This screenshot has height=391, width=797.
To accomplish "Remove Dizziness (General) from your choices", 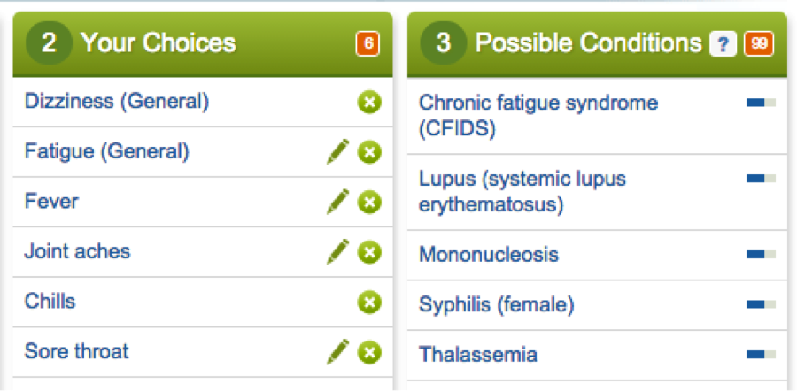I will 369,103.
